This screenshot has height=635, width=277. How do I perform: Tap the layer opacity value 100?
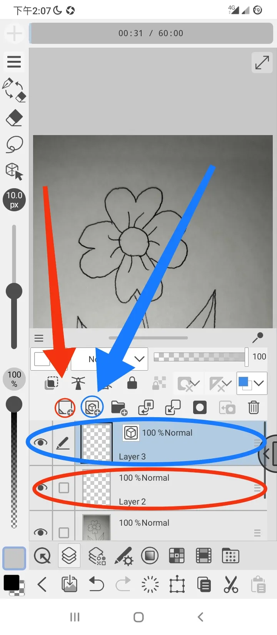pyautogui.click(x=259, y=357)
